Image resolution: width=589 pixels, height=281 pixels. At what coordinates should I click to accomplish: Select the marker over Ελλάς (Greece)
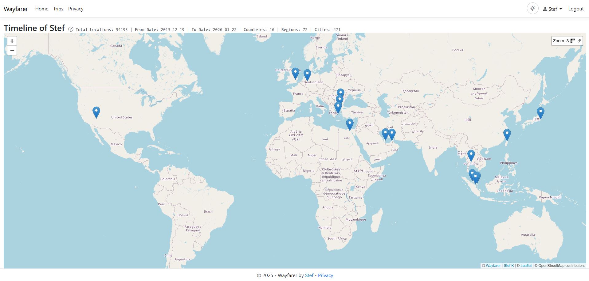pyautogui.click(x=338, y=108)
